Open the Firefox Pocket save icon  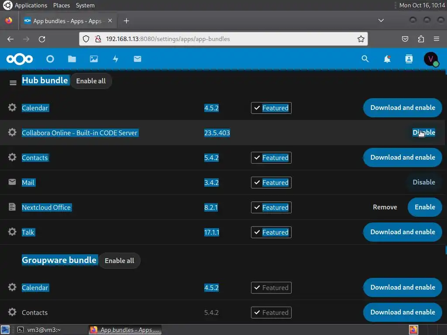tap(405, 39)
